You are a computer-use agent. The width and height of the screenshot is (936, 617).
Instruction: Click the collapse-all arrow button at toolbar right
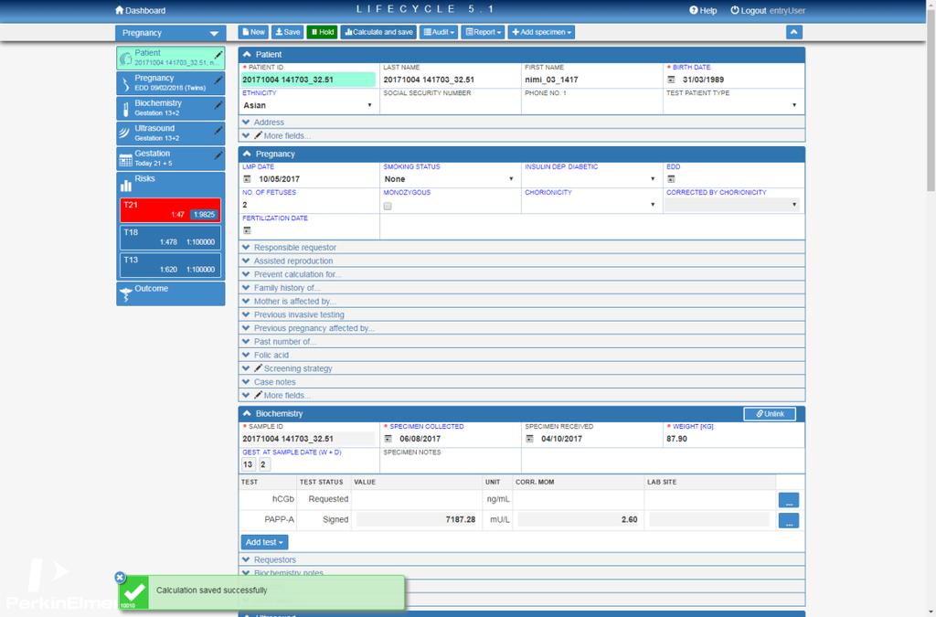click(x=793, y=32)
